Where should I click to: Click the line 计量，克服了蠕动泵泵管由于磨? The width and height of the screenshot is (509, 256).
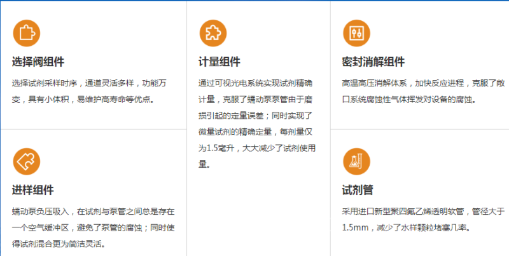point(255,100)
